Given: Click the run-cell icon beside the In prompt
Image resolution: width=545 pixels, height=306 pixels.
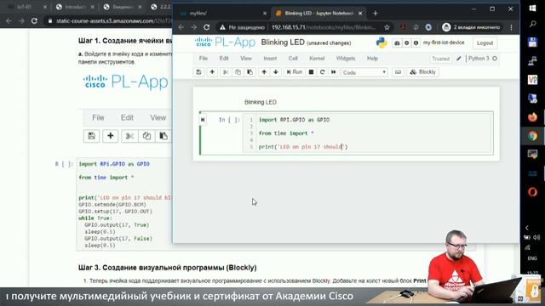Looking at the screenshot, I should [x=203, y=120].
